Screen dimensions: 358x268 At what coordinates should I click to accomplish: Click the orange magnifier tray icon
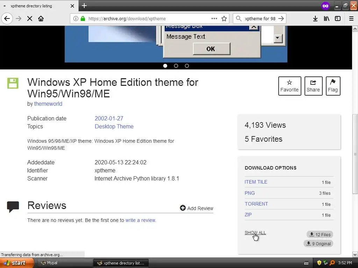[x=332, y=263]
